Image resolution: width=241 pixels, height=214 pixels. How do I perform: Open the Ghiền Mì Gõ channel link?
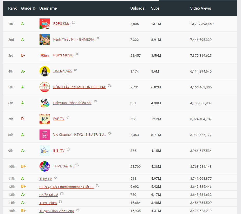[49, 195]
